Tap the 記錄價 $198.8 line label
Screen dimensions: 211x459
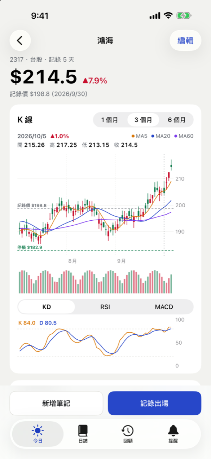pos(32,205)
